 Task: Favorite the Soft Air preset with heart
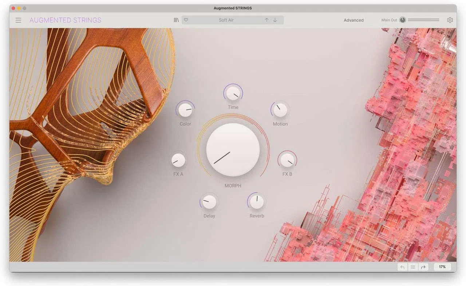(186, 20)
